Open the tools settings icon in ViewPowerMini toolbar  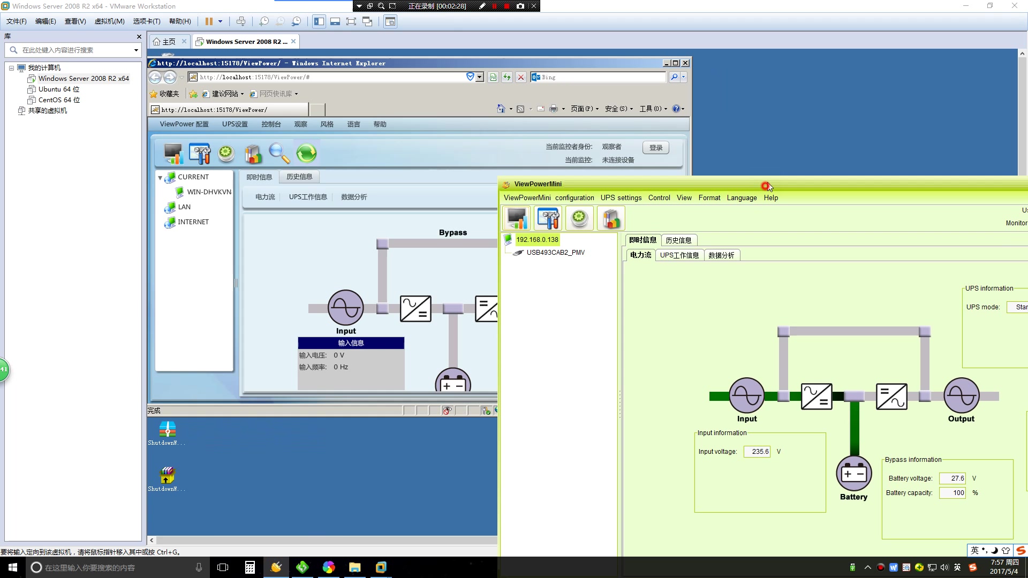pos(548,218)
